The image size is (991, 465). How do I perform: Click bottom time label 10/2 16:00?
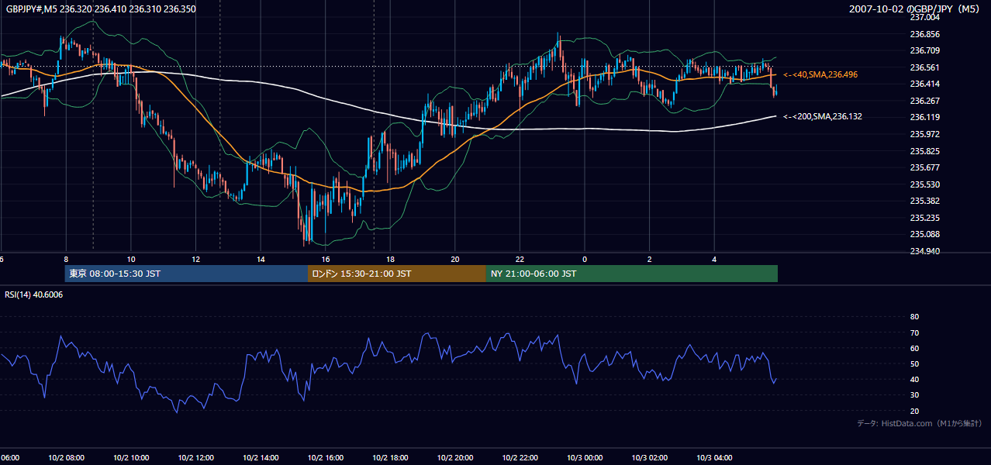tap(326, 458)
